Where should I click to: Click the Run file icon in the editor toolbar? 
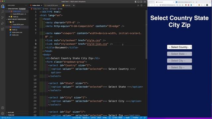pyautogui.click(x=138, y=5)
